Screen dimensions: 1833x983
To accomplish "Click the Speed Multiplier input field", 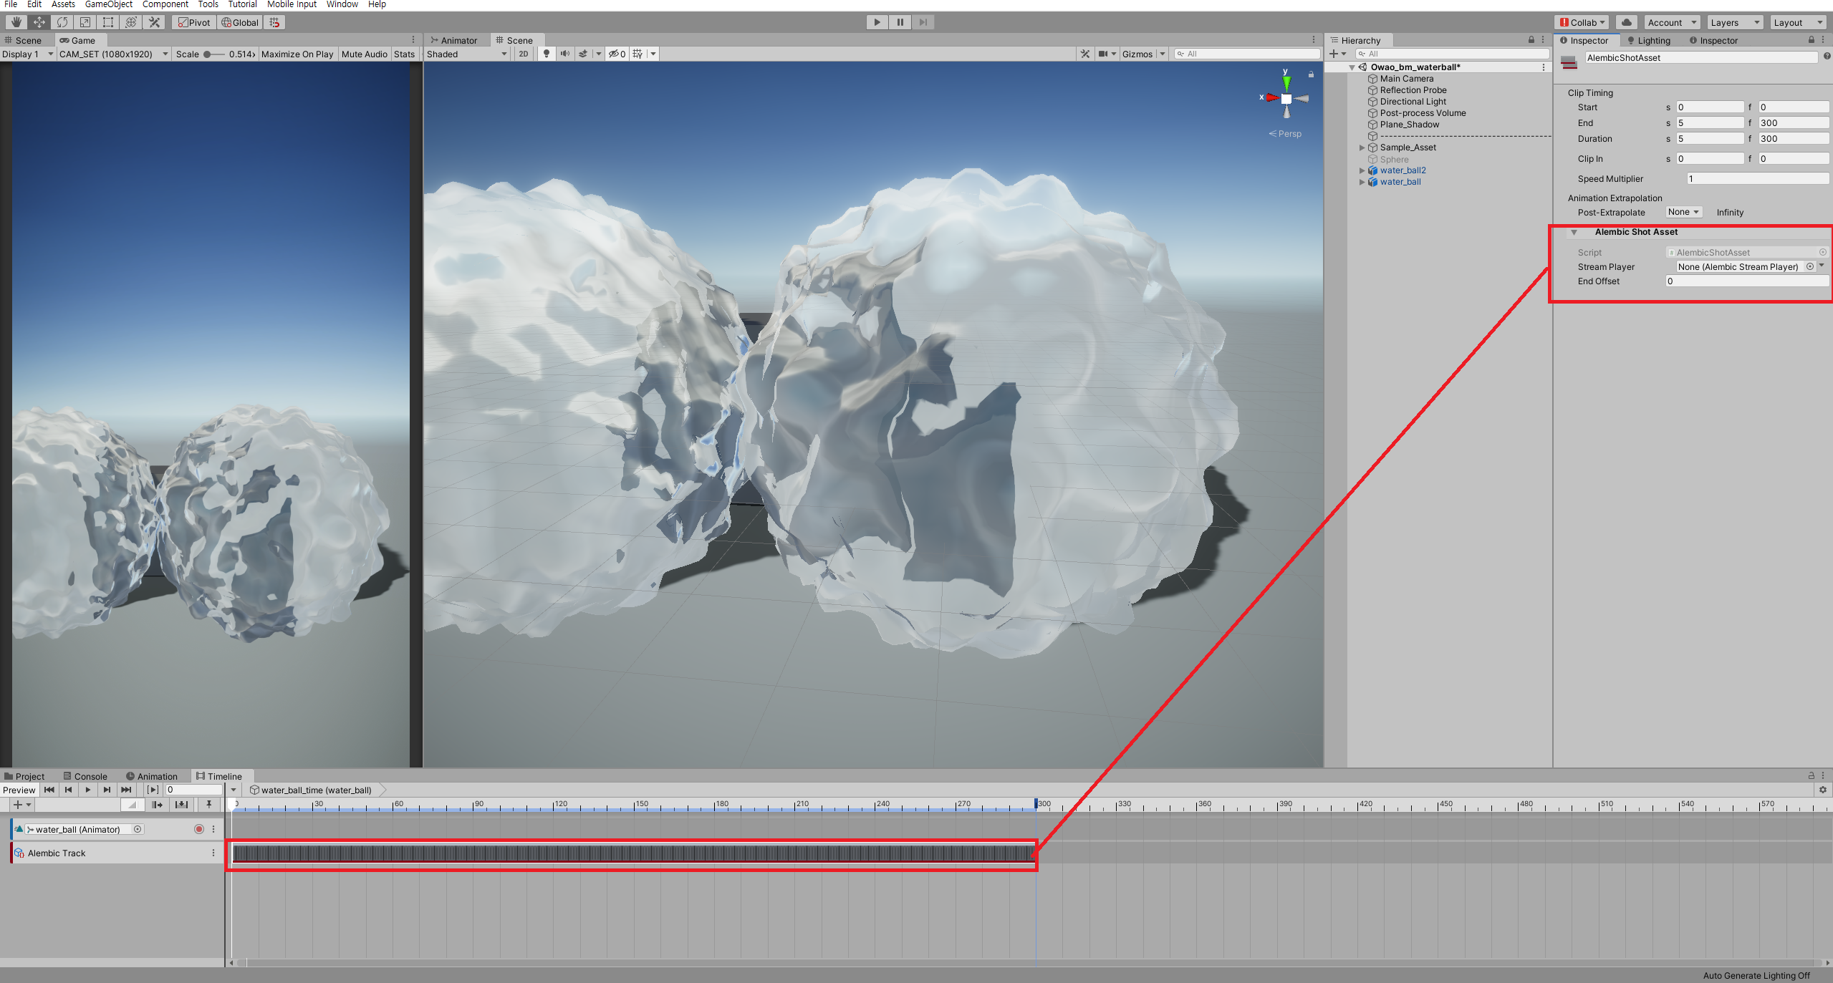I will [1756, 178].
